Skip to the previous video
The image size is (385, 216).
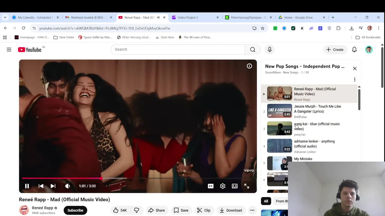click(41, 186)
